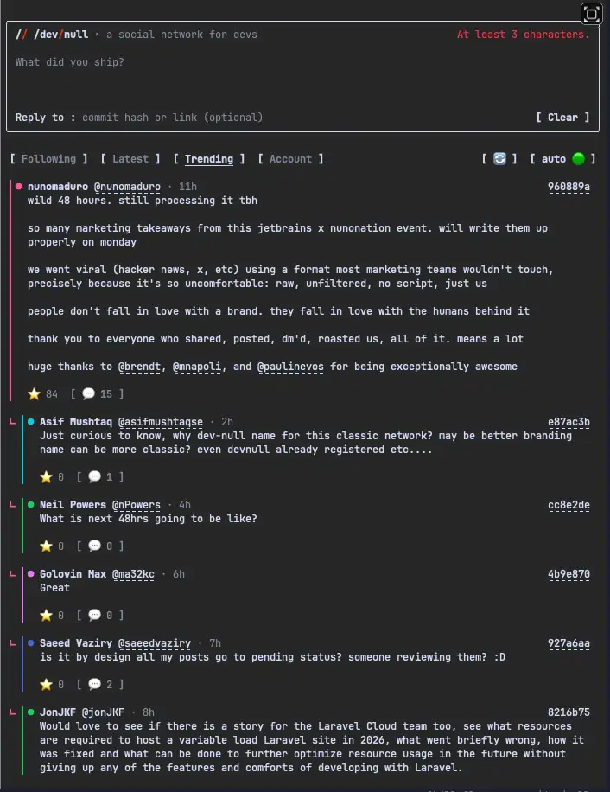
Task: Open comment bubble on Asif Mushtaq's reply
Action: [94, 476]
